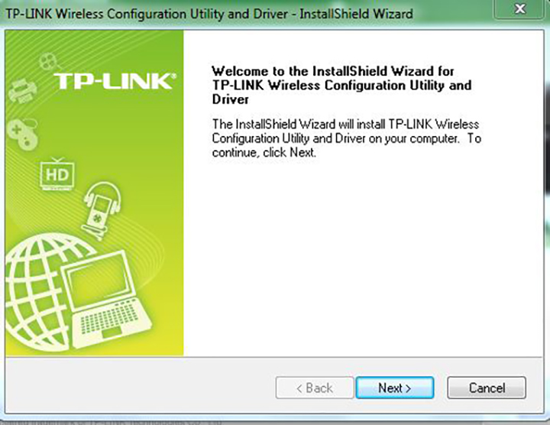
Task: Click the Next button to continue
Action: [x=395, y=388]
